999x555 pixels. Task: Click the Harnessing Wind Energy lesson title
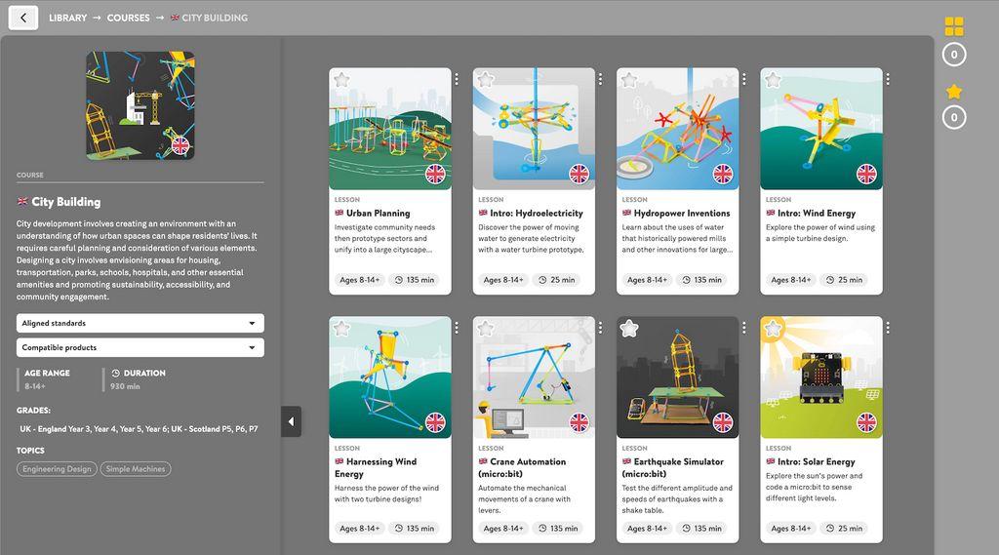point(376,468)
